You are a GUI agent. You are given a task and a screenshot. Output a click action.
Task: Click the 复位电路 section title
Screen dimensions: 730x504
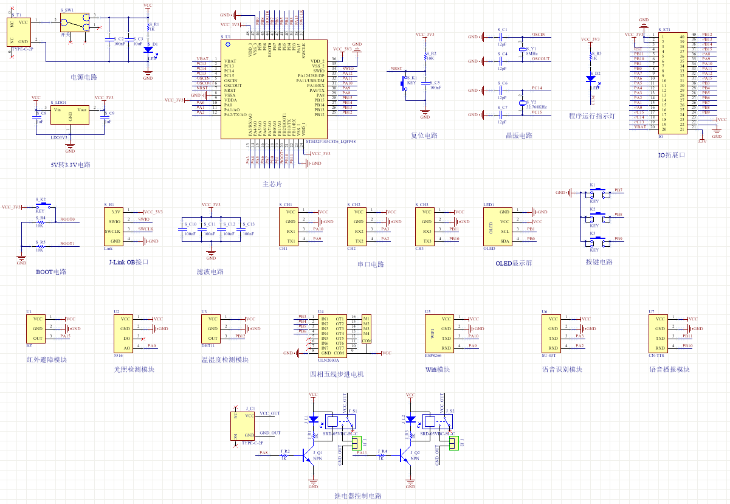(424, 136)
